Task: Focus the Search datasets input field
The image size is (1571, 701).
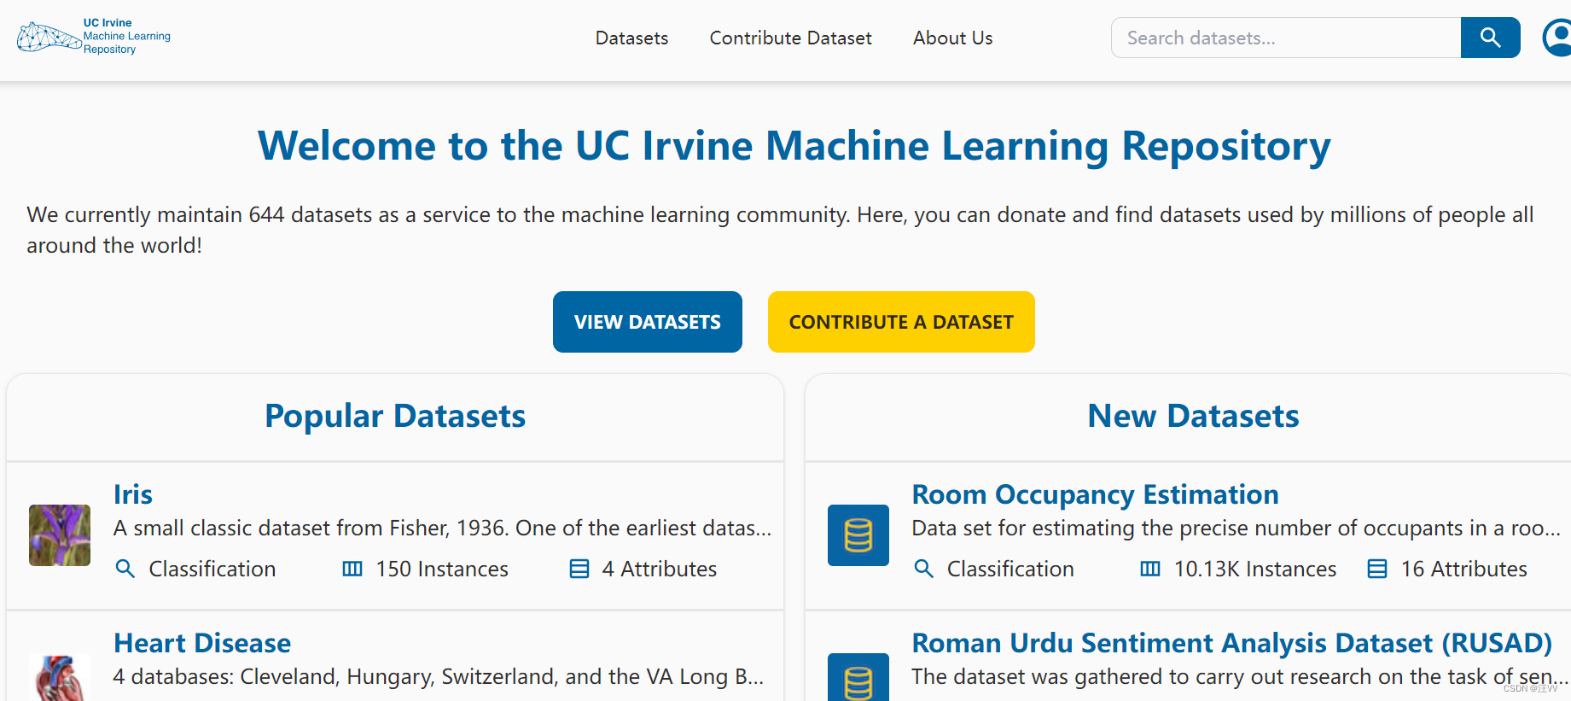Action: tap(1286, 38)
